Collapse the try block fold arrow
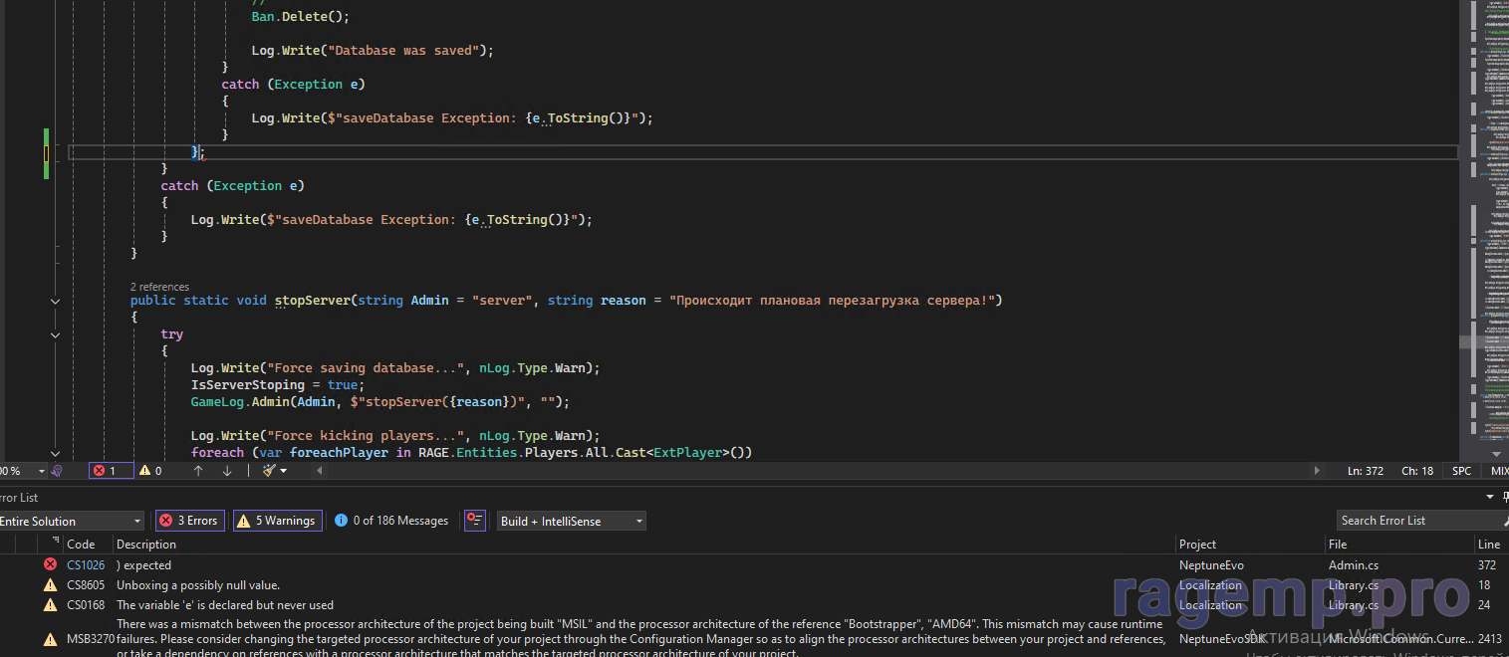 (x=55, y=334)
